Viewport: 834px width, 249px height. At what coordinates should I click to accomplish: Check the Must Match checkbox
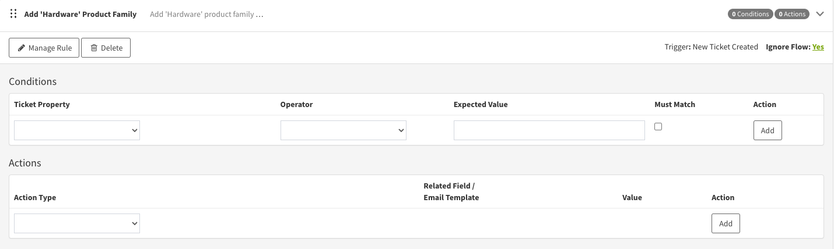[x=658, y=126]
